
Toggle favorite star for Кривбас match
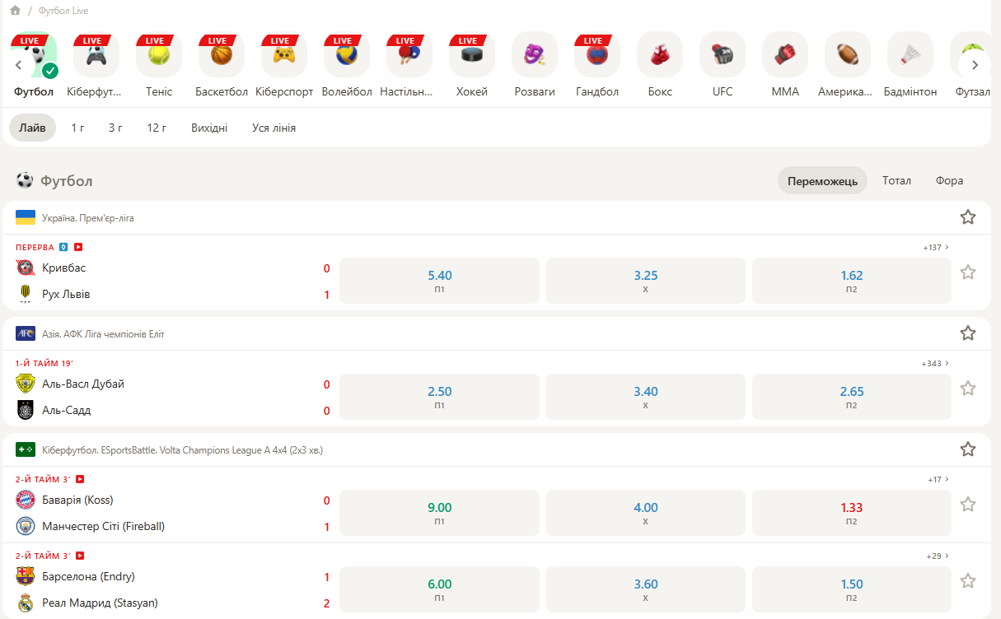click(x=967, y=272)
